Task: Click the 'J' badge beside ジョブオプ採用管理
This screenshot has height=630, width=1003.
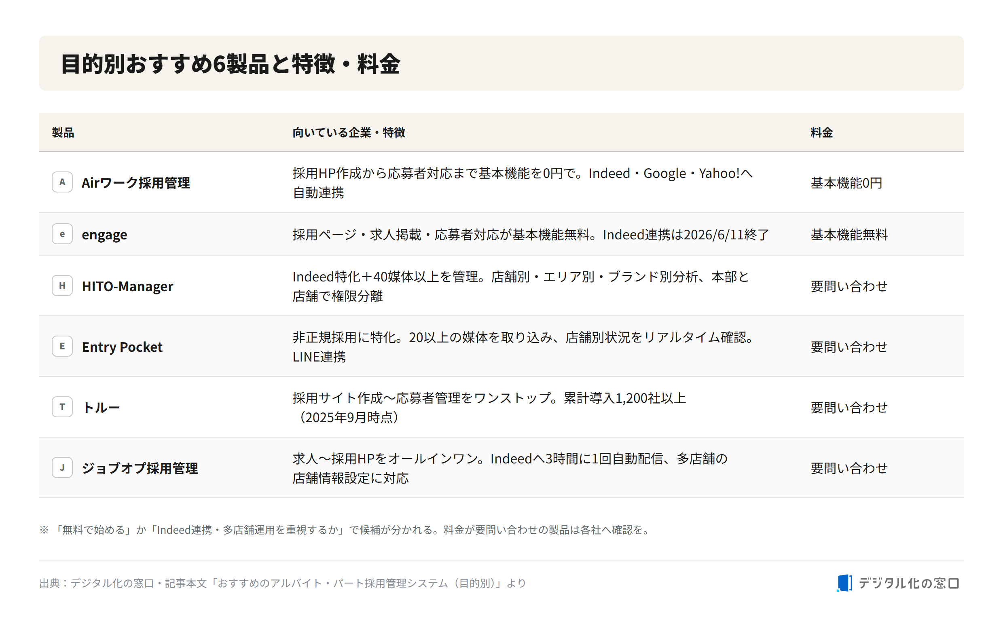Action: click(62, 467)
